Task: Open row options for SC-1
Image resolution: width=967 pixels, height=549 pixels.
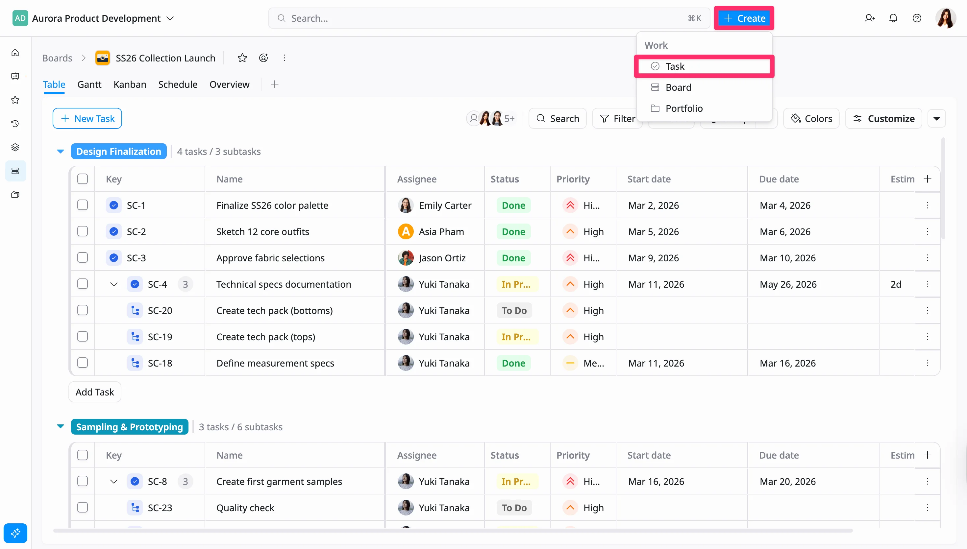Action: (928, 205)
